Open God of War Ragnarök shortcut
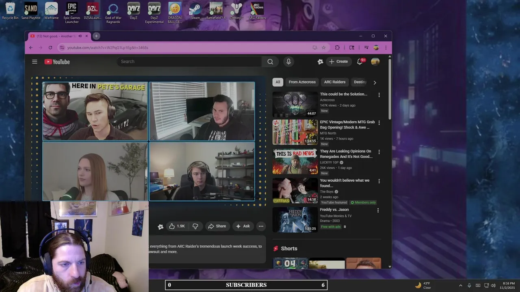This screenshot has height=292, width=520. point(113,13)
